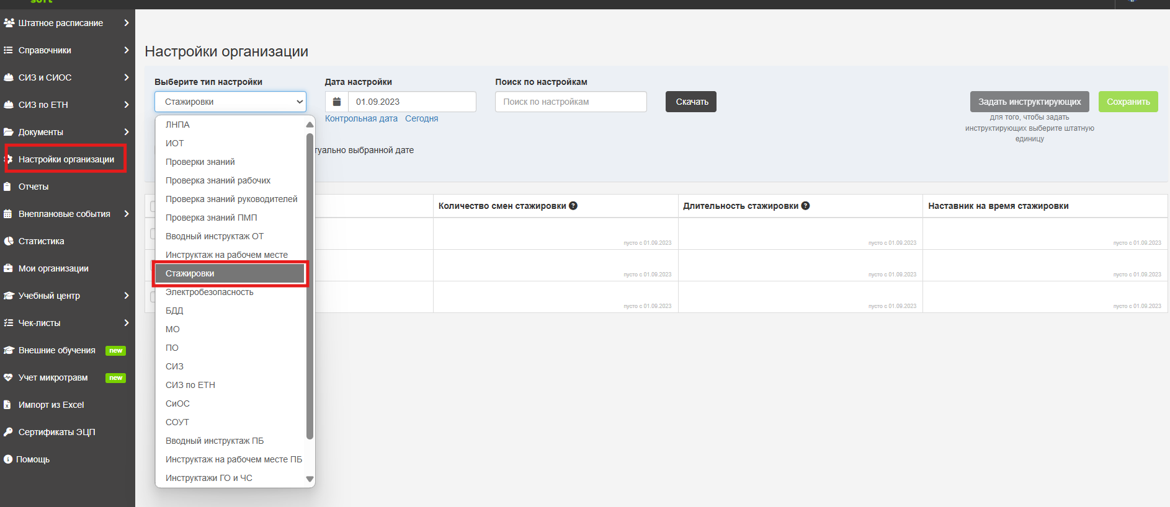Click the Штатное расписание people icon
The width and height of the screenshot is (1170, 507).
pyautogui.click(x=9, y=23)
